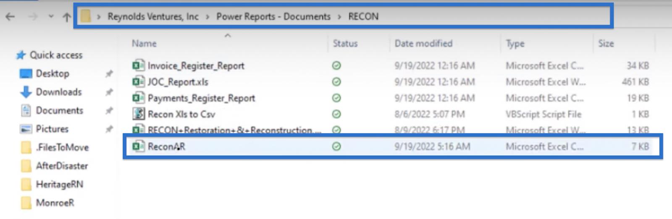
Task: Click the RECON breadcrumb segment
Action: [x=363, y=16]
